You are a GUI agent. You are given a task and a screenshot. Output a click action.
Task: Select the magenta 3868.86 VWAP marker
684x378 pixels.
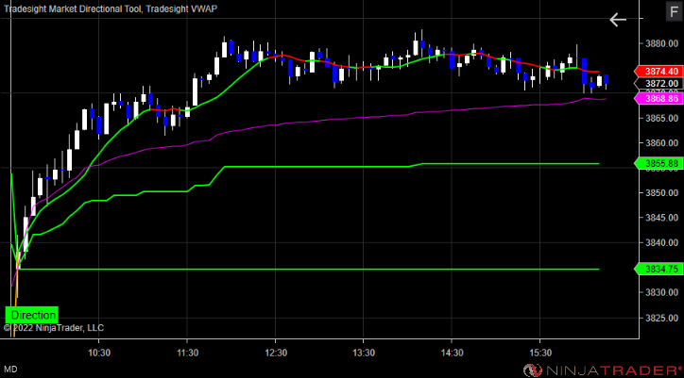658,98
